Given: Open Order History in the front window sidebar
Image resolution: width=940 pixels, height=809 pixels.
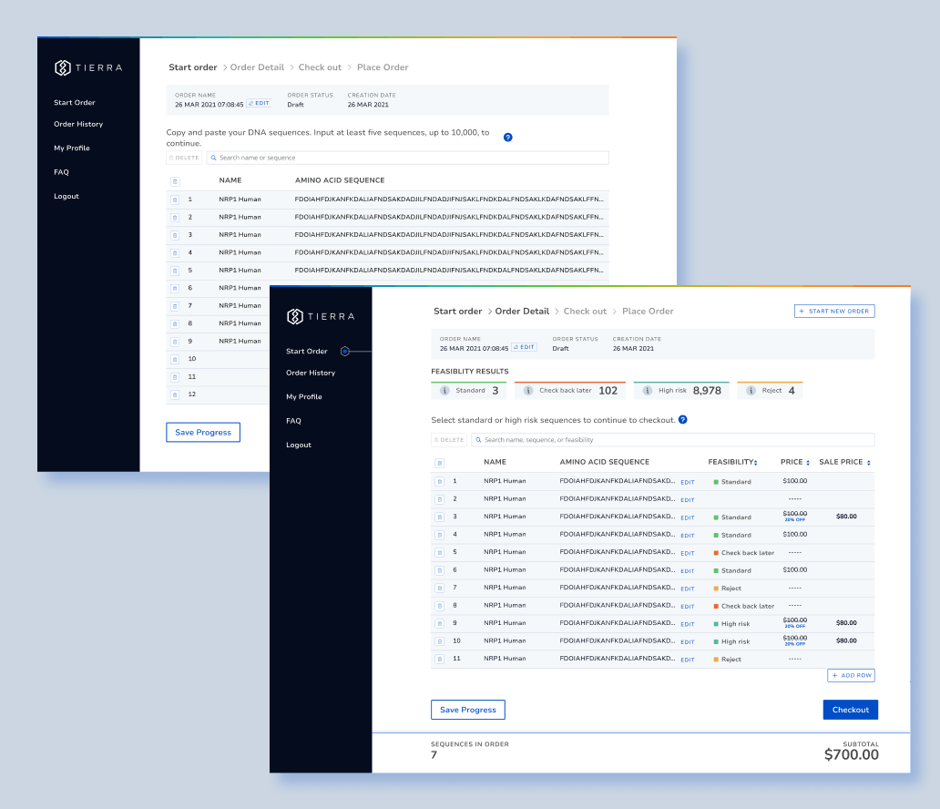Looking at the screenshot, I should tap(311, 373).
